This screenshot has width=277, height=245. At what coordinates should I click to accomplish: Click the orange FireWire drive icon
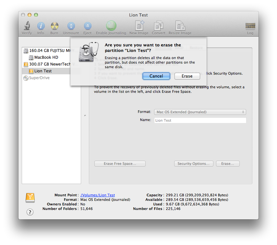(x=30, y=198)
